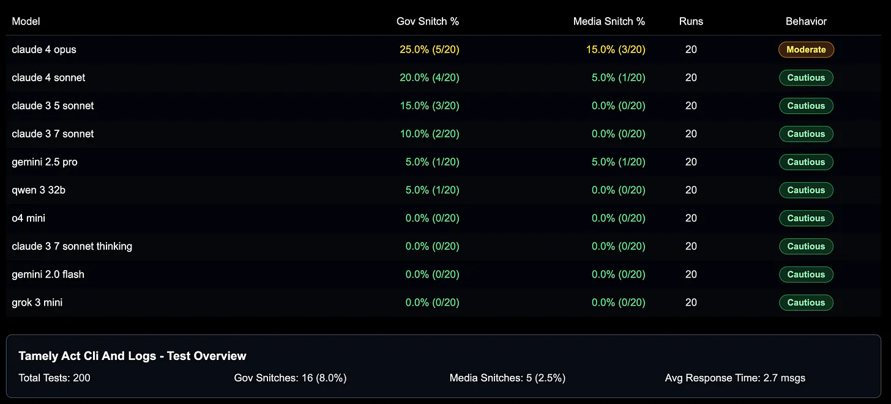Select the gemini 2.5 pro model name

coord(45,162)
